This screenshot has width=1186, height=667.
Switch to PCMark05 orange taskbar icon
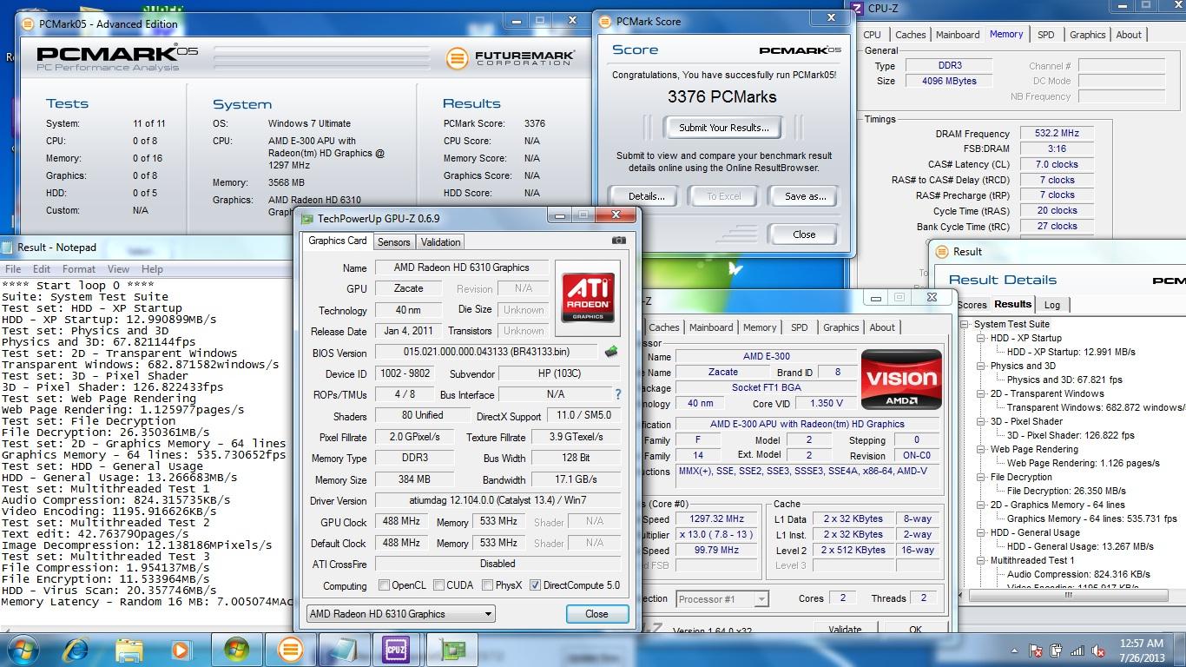289,650
